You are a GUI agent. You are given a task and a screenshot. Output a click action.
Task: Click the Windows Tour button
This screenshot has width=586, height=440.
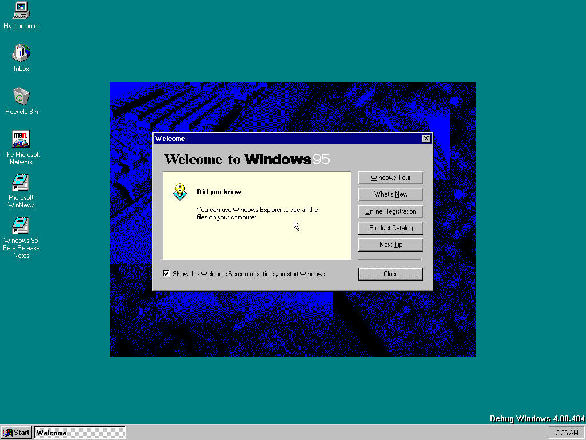390,178
